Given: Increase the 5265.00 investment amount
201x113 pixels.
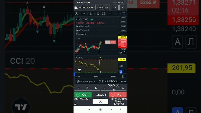Looking at the screenshot, I should pos(123,88).
